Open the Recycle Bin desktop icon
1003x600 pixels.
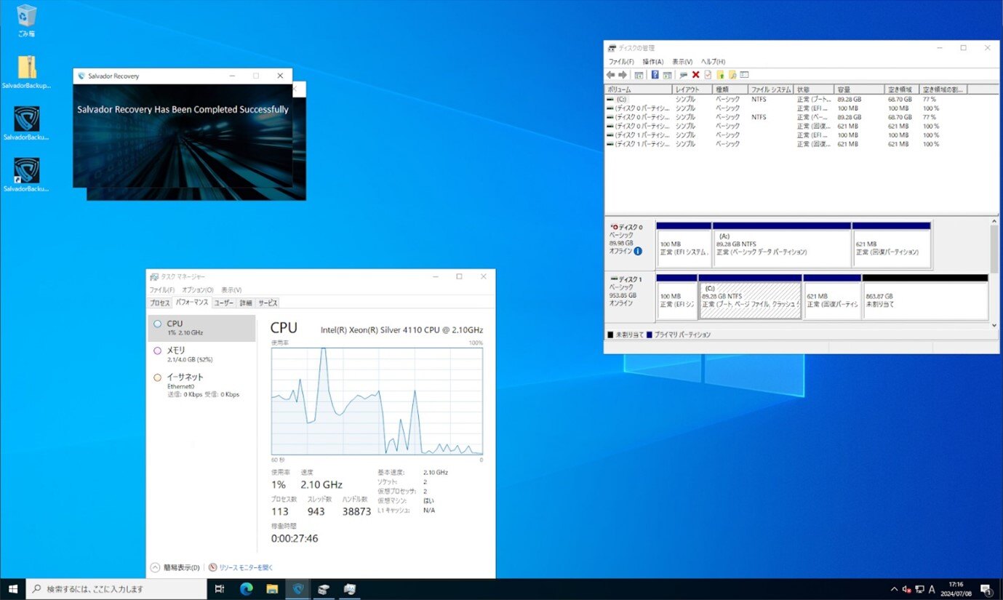[x=27, y=20]
